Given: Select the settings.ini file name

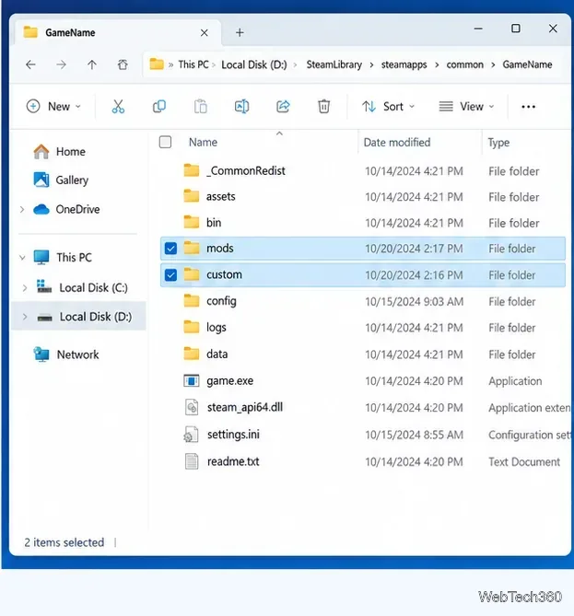Looking at the screenshot, I should [233, 435].
